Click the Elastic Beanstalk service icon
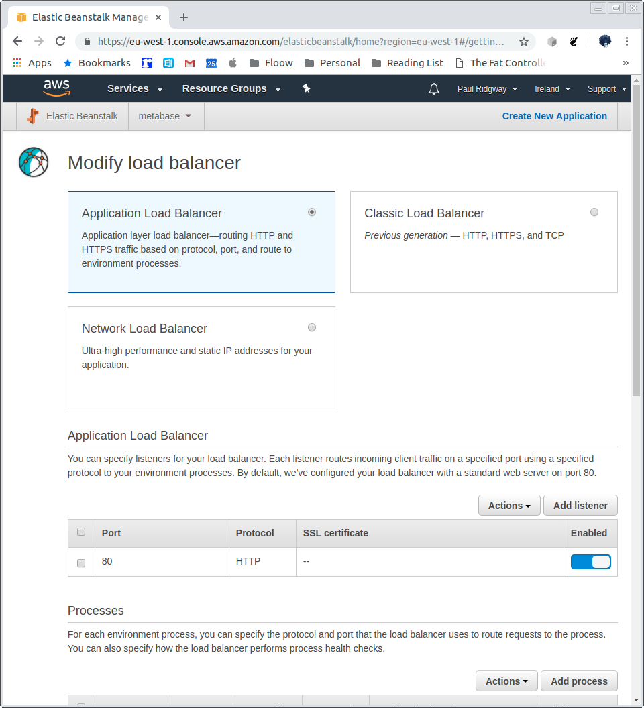Image resolution: width=644 pixels, height=708 pixels. point(33,116)
